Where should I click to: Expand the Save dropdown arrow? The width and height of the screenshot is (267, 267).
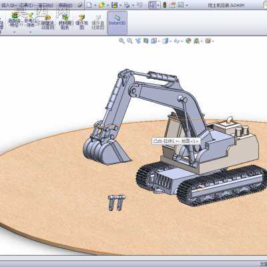pos(120,5)
